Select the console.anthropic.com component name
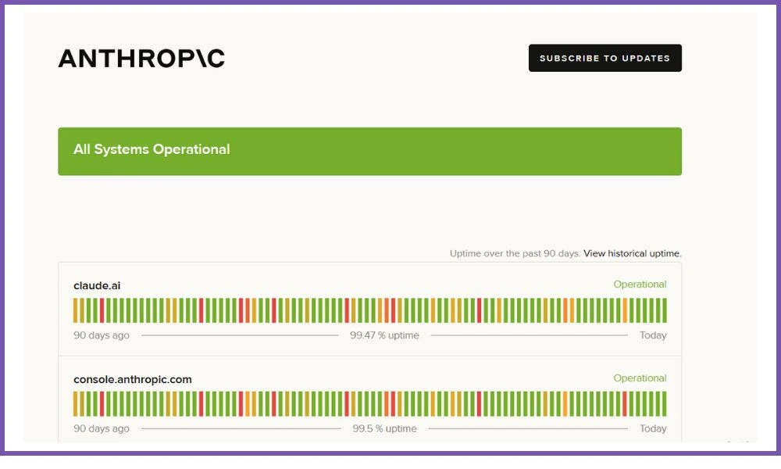 click(x=132, y=379)
